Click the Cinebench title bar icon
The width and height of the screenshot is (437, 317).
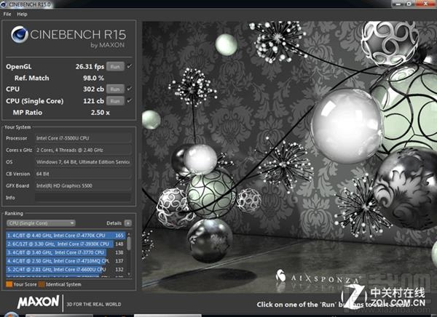coord(4,4)
